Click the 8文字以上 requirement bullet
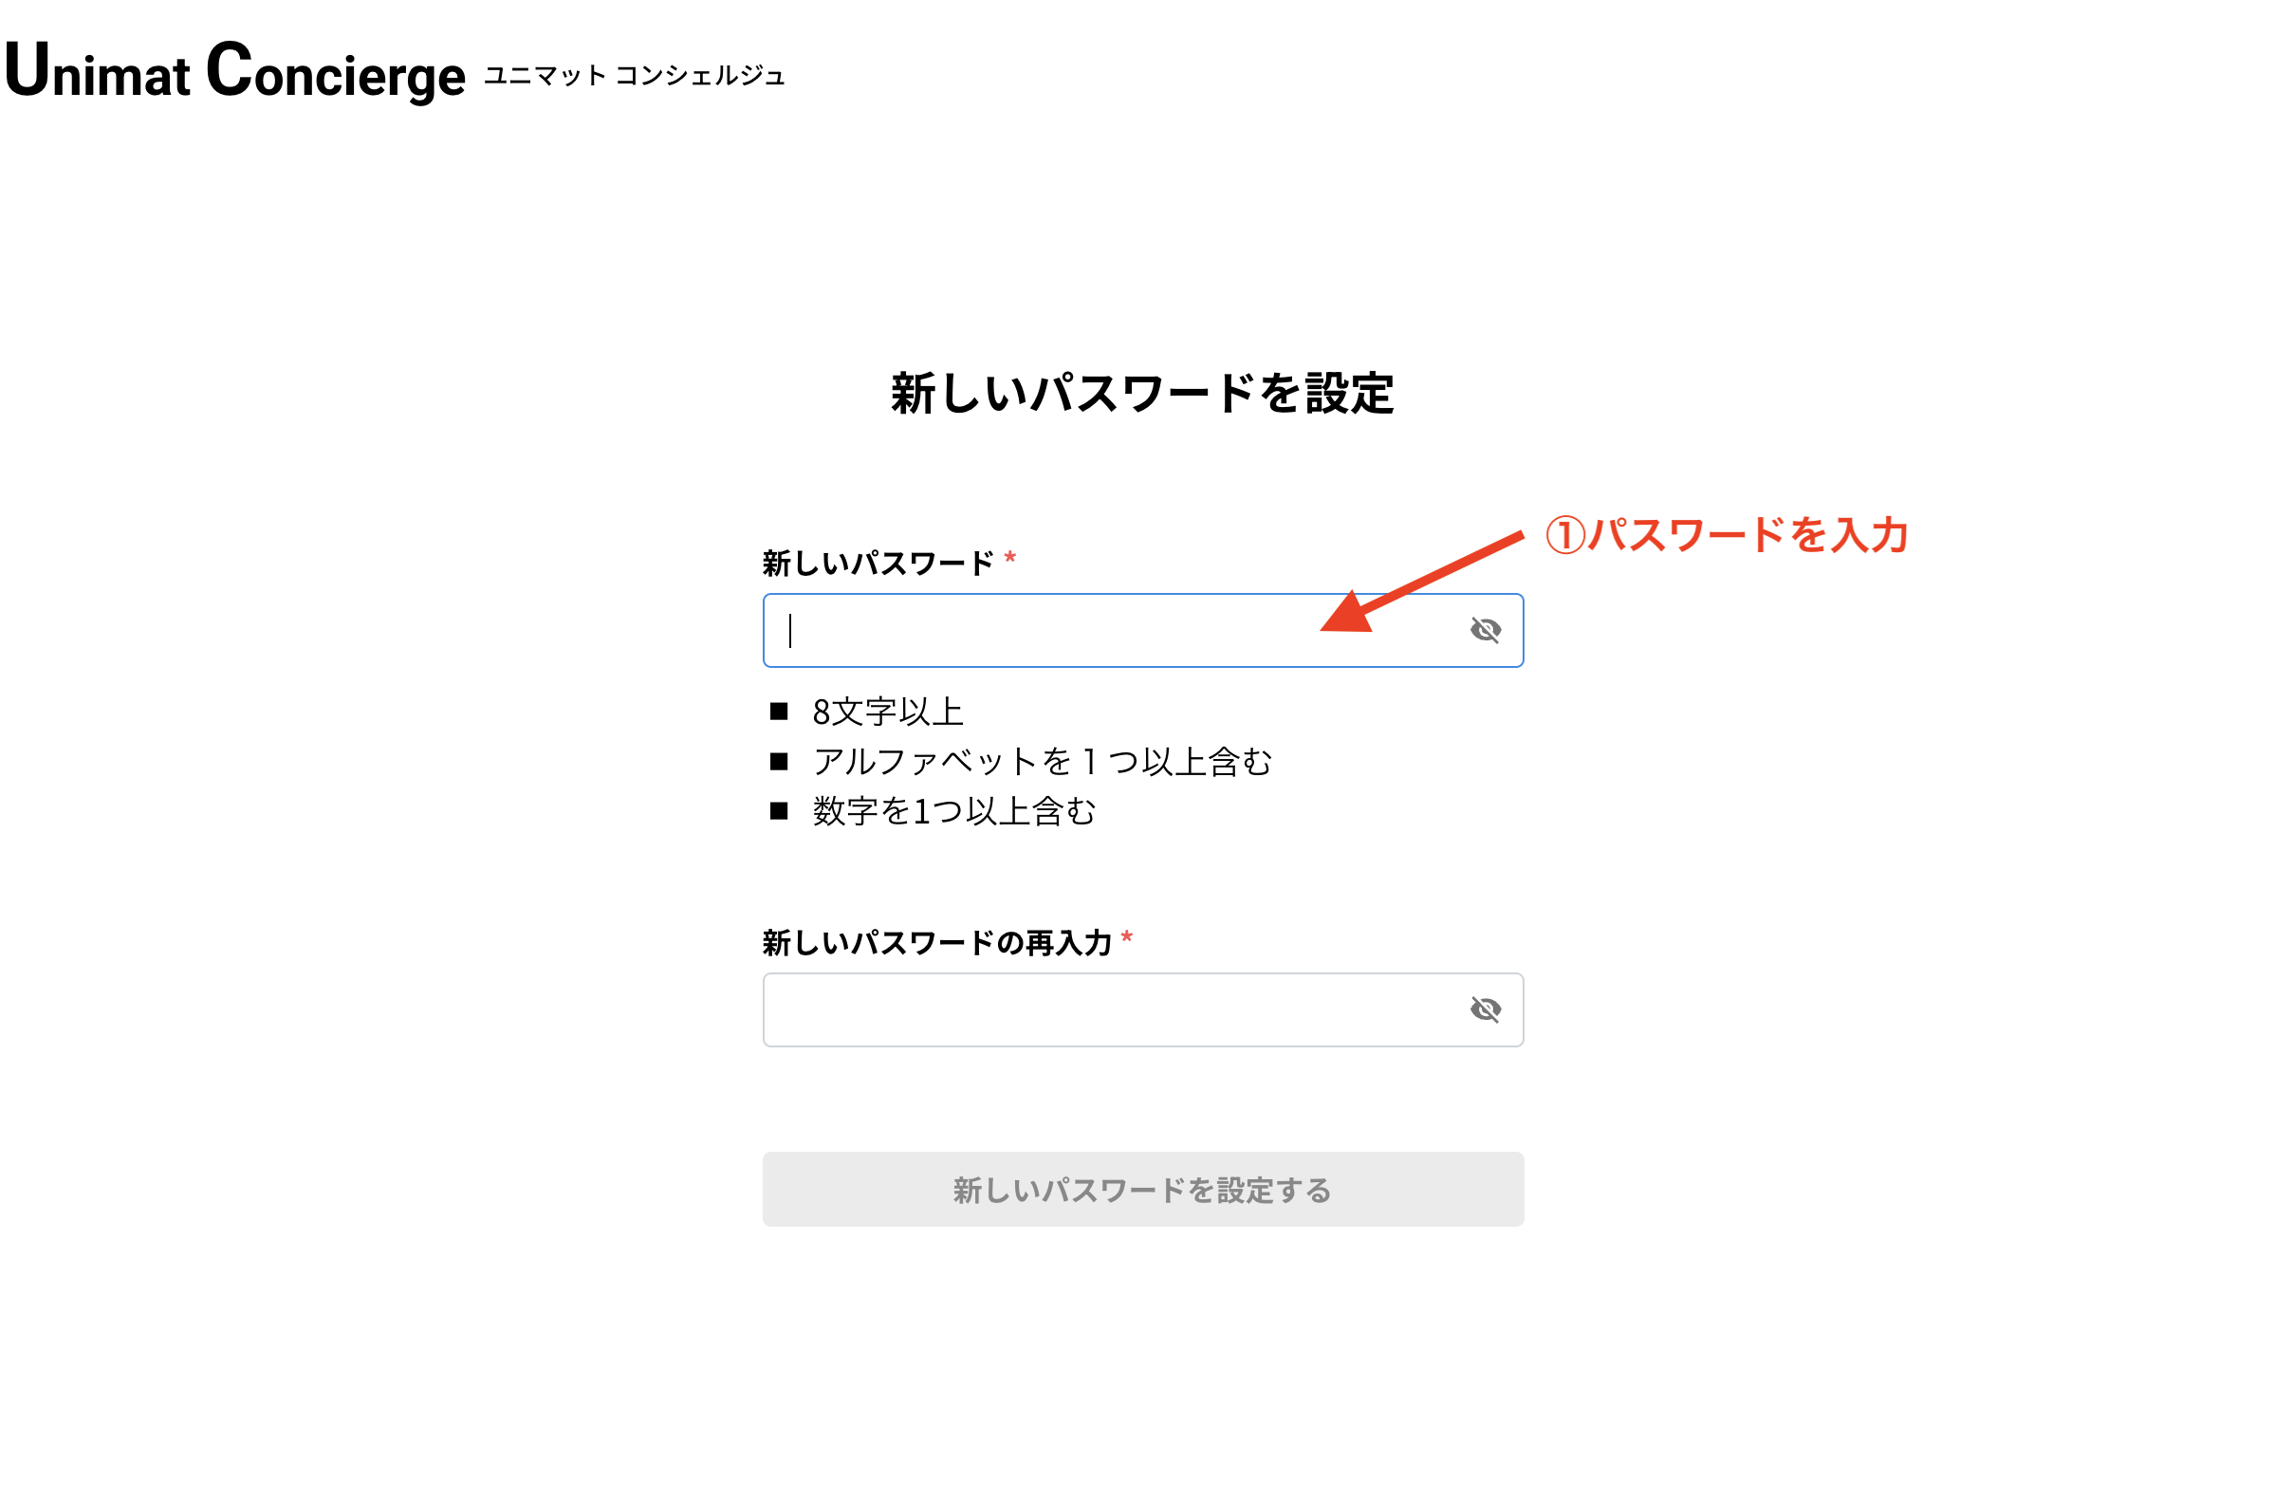The image size is (2292, 1499). coord(888,712)
